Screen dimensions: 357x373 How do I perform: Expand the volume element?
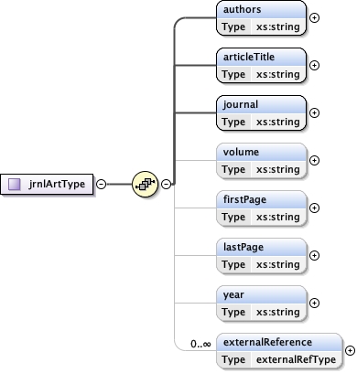click(314, 161)
